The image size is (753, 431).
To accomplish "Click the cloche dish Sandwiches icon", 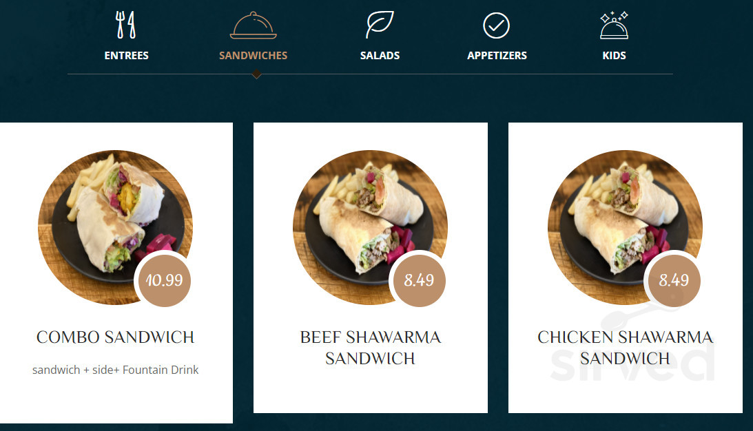I will (253, 25).
